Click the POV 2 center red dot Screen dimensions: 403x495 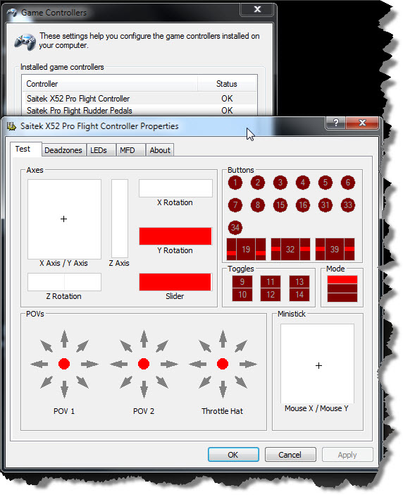[x=144, y=364]
